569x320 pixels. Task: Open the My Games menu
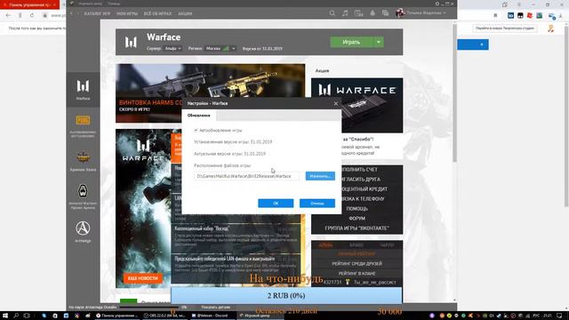coord(127,13)
